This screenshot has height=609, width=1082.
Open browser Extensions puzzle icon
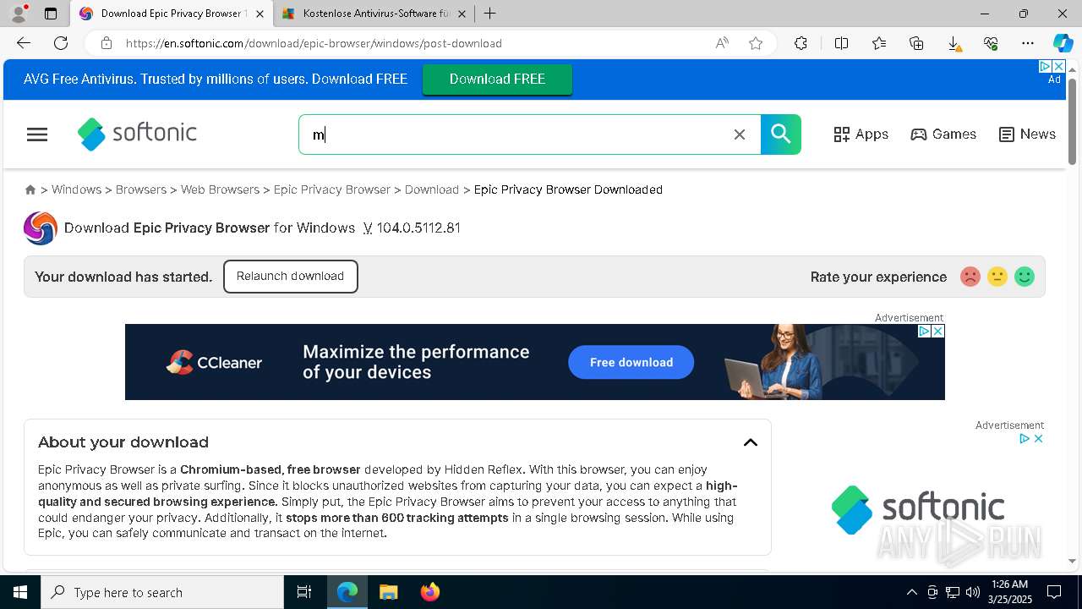tap(801, 43)
